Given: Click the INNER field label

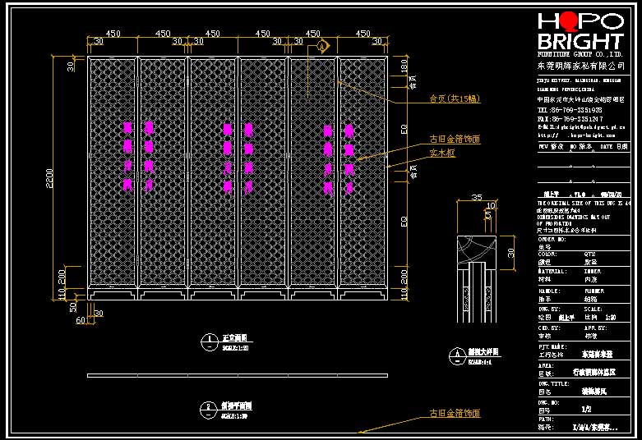Looking at the screenshot, I should click(x=593, y=271).
